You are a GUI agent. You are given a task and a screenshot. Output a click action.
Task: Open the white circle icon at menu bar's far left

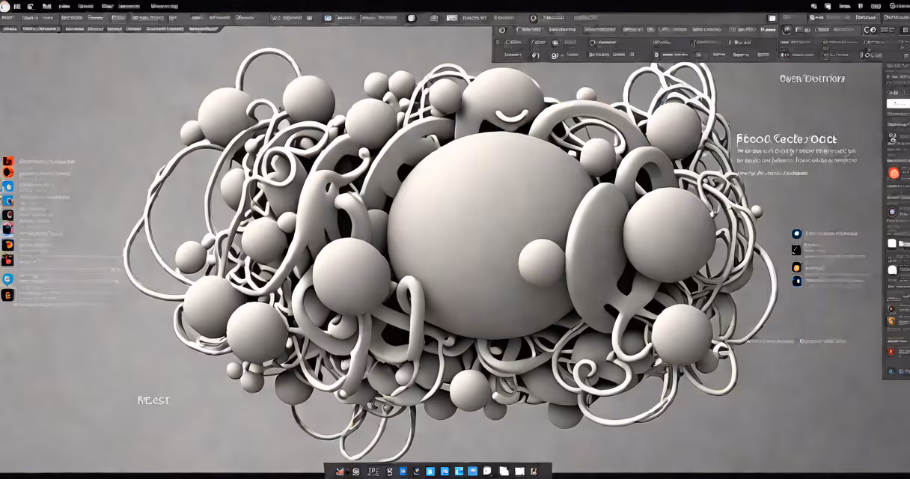coord(5,6)
